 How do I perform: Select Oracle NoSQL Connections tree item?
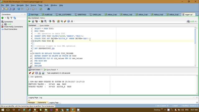[12, 27]
